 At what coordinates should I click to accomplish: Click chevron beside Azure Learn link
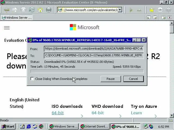(156, 116)
